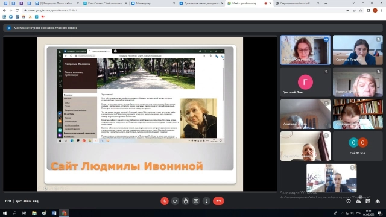Open the more options three-dot menu

[206, 201]
